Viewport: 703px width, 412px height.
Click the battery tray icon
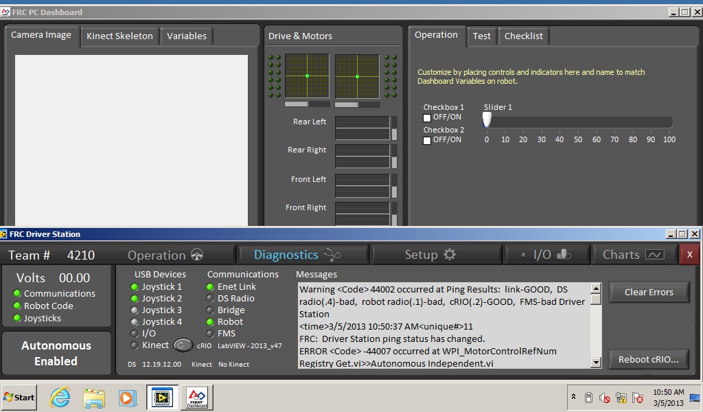588,398
